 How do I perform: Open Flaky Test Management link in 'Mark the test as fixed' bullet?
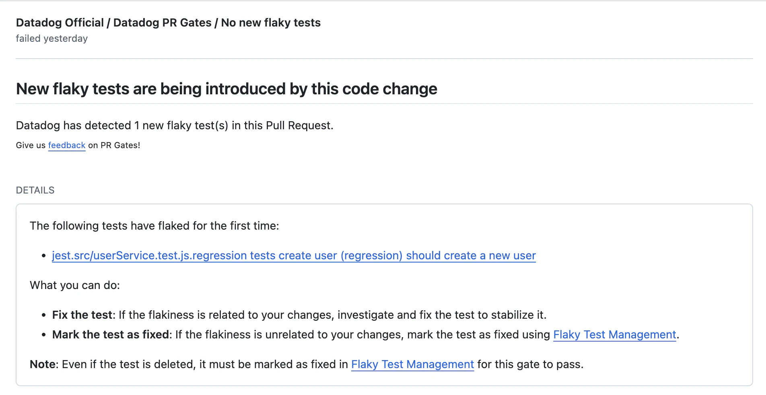tap(614, 335)
